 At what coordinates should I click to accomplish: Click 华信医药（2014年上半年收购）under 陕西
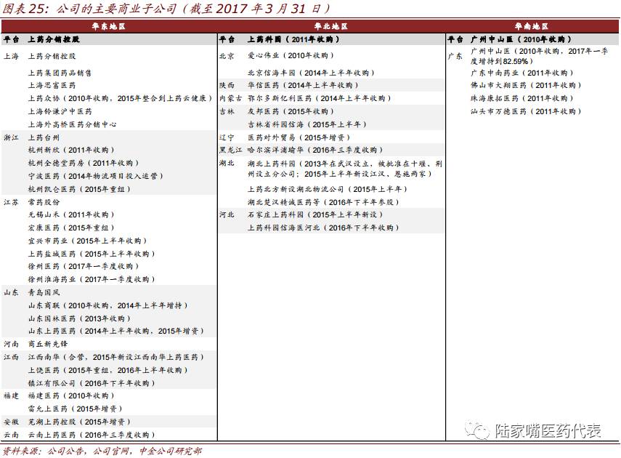pyautogui.click(x=304, y=85)
